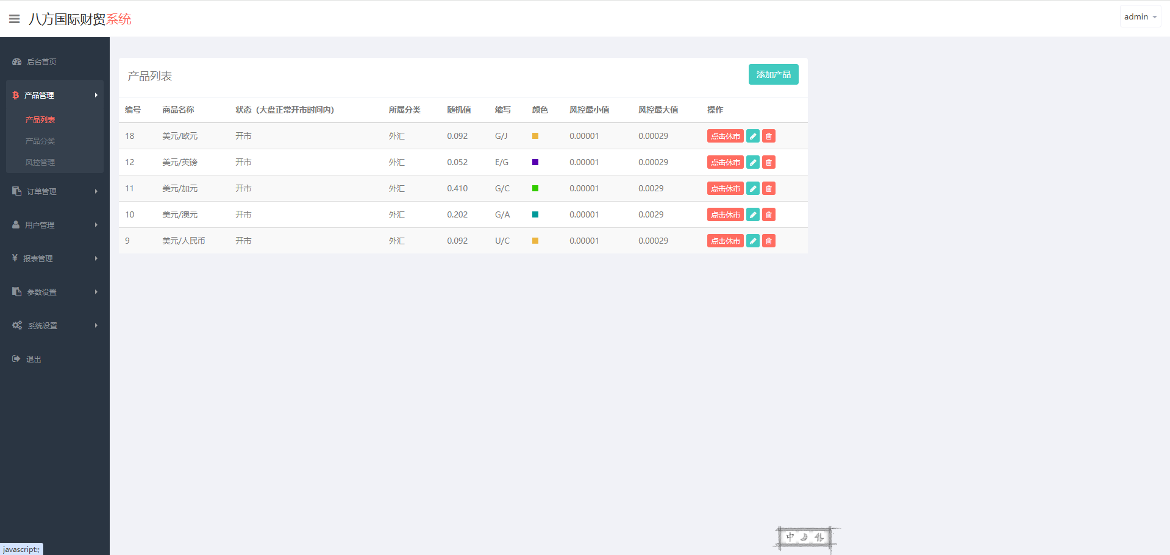
Task: Edit the 美元/人民币 product via pencil icon
Action: click(753, 241)
